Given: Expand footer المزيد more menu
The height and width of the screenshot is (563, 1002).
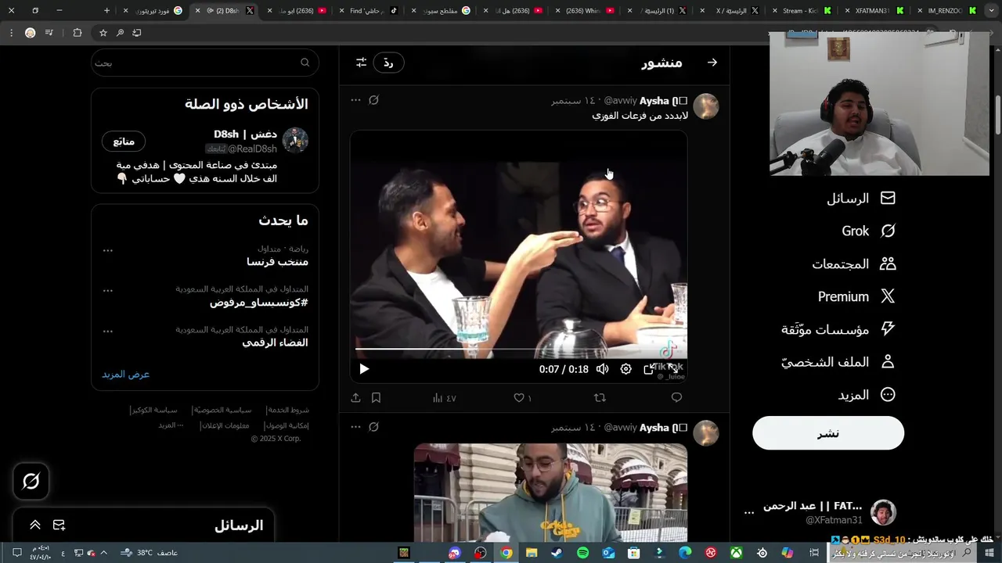Looking at the screenshot, I should (x=171, y=425).
